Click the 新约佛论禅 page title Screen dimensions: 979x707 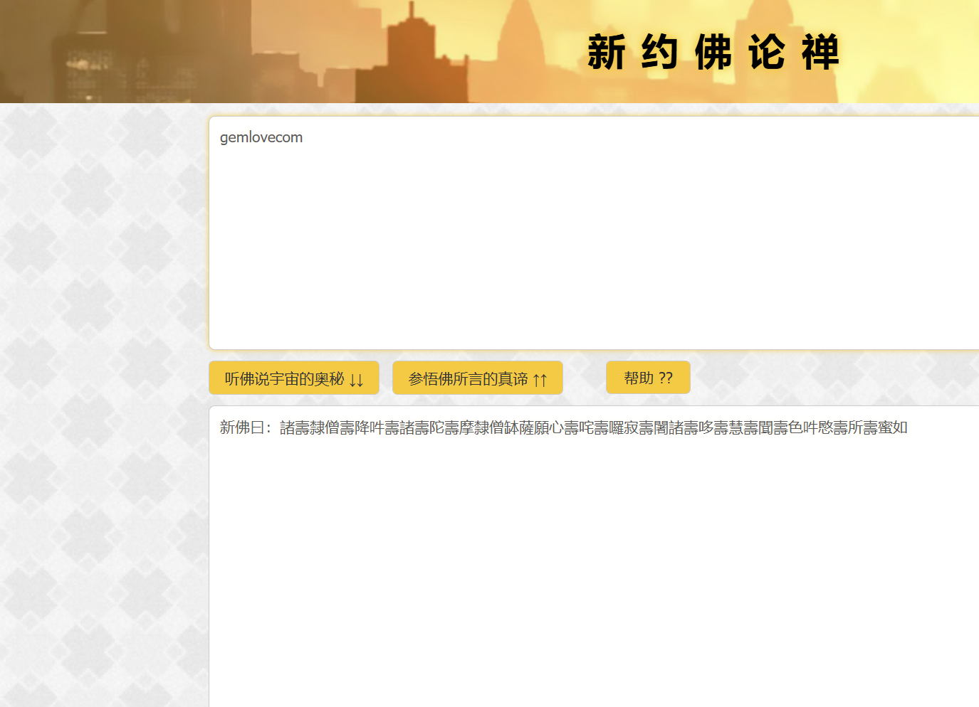[x=713, y=53]
